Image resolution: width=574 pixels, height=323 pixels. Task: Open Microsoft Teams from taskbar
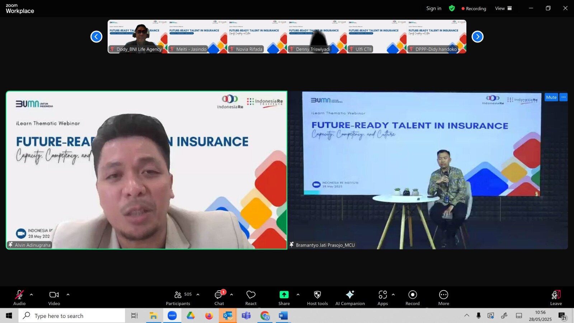(246, 315)
